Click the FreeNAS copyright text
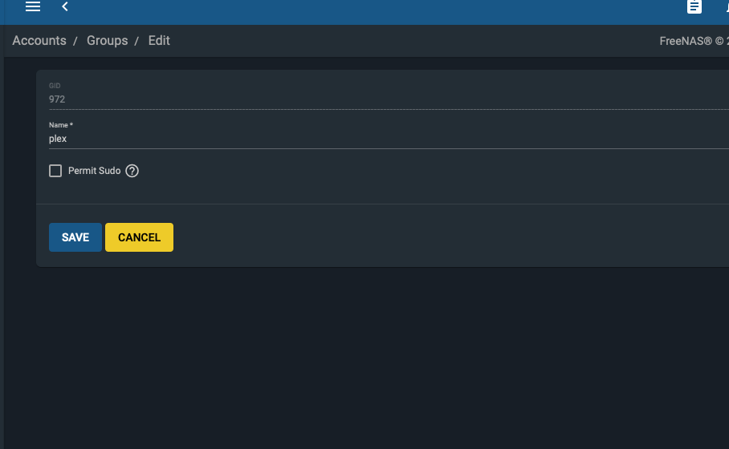The image size is (729, 449). 694,42
